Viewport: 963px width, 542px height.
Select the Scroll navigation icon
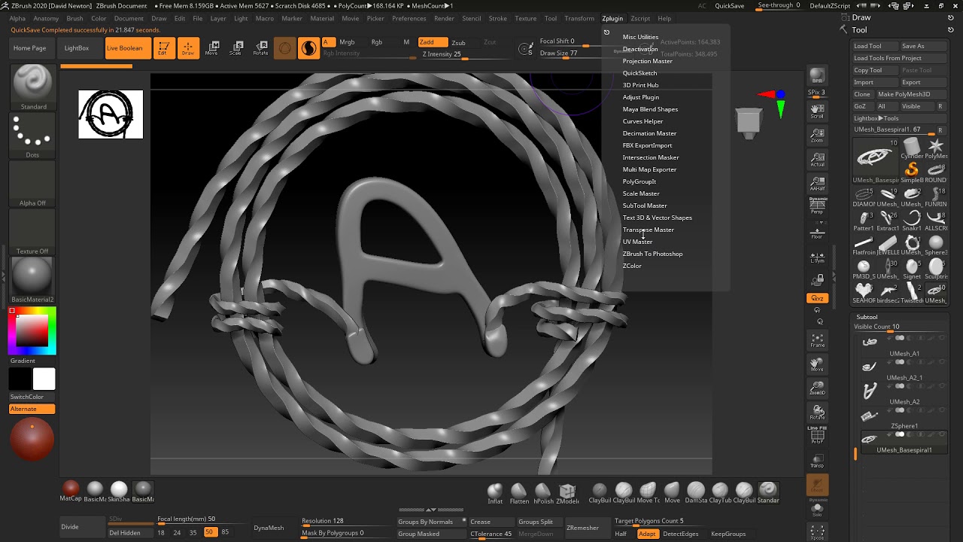816,112
